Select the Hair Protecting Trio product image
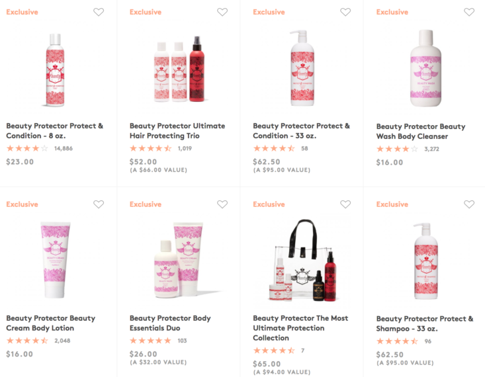The height and width of the screenshot is (377, 485). [x=179, y=69]
